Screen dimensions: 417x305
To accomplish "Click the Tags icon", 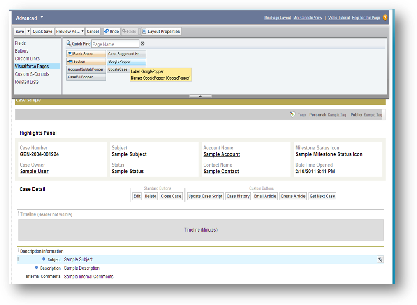I will [292, 115].
